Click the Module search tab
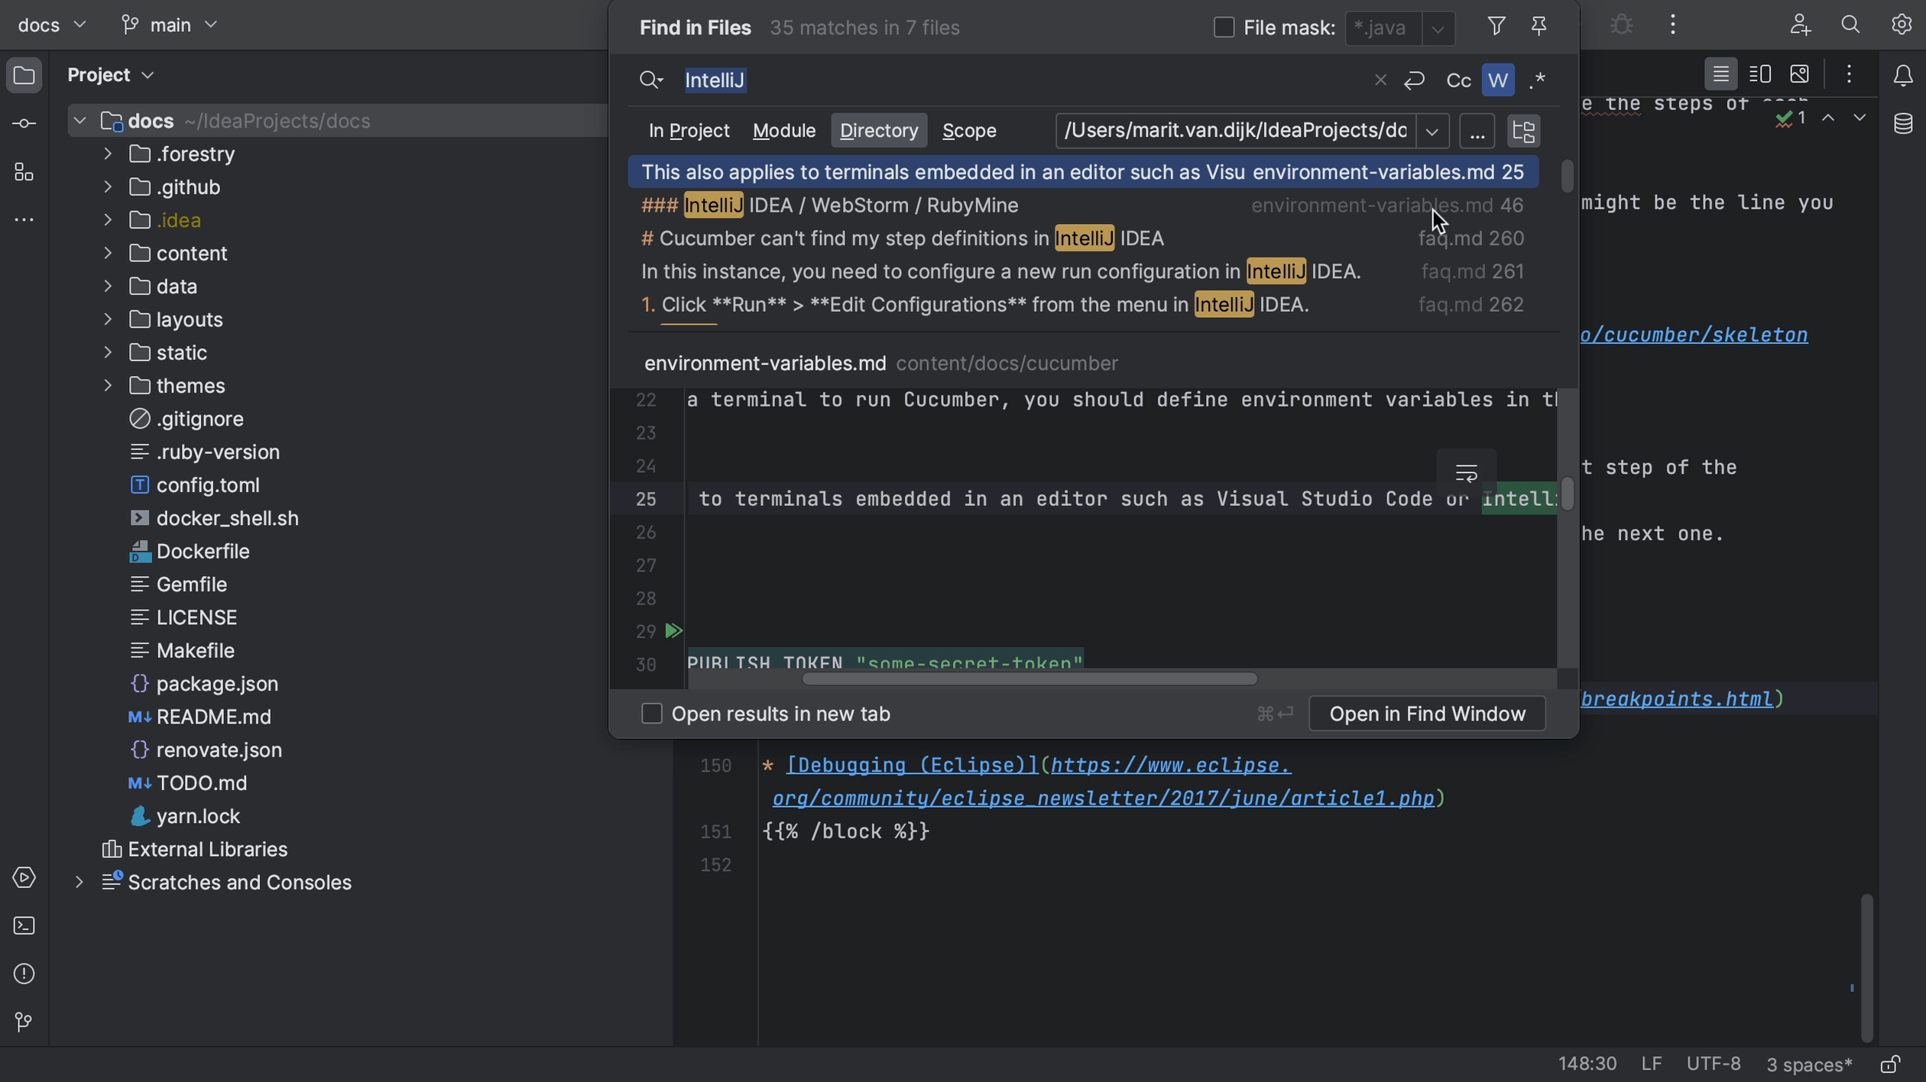Image resolution: width=1926 pixels, height=1082 pixels. [783, 130]
